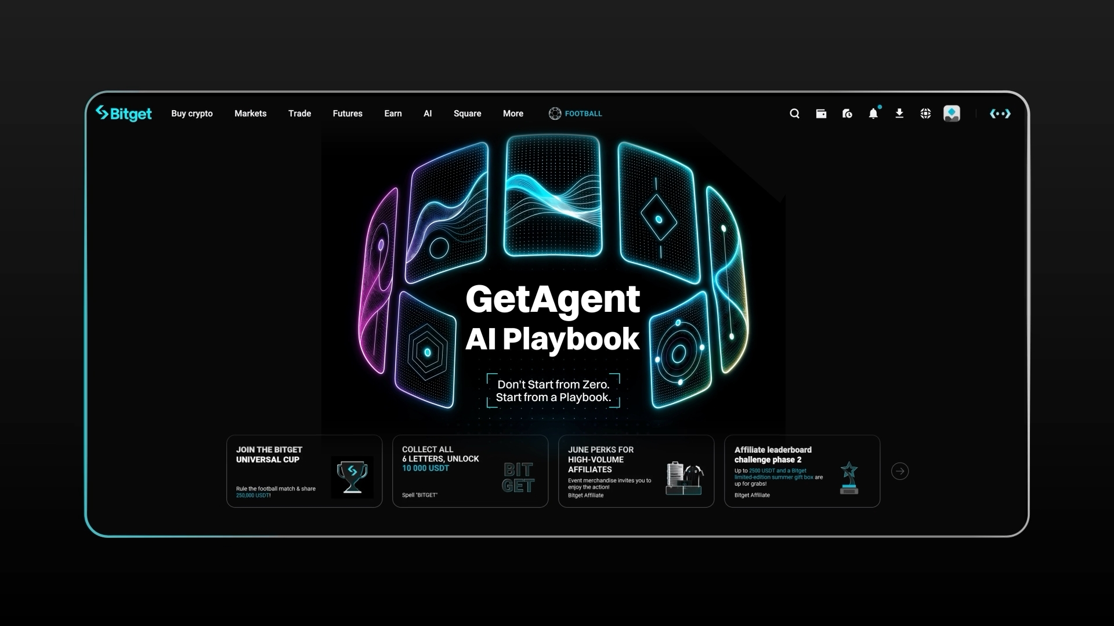This screenshot has width=1114, height=626.
Task: Click the trophy image on Universal Cup card
Action: click(x=352, y=477)
